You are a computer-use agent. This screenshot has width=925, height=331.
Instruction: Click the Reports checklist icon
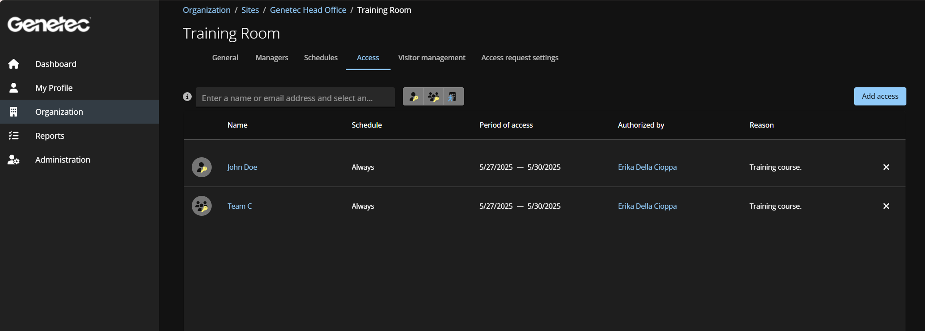click(x=14, y=136)
